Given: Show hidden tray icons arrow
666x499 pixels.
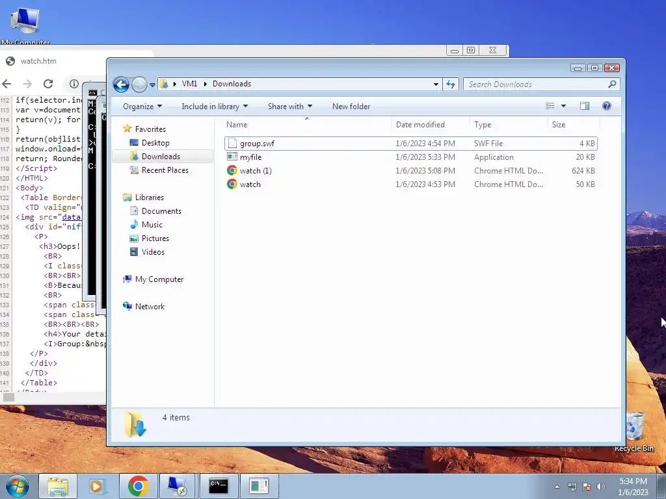Looking at the screenshot, I should point(557,487).
